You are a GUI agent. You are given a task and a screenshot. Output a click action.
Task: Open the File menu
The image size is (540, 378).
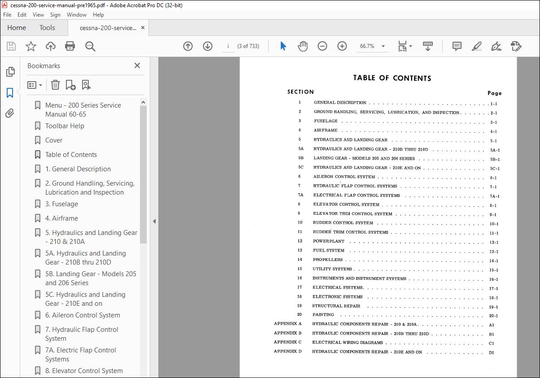[x=7, y=15]
